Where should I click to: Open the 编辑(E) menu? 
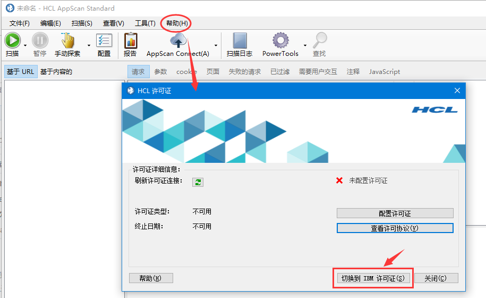(50, 23)
